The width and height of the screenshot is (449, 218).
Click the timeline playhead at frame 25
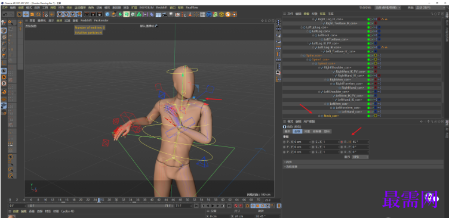[99, 200]
